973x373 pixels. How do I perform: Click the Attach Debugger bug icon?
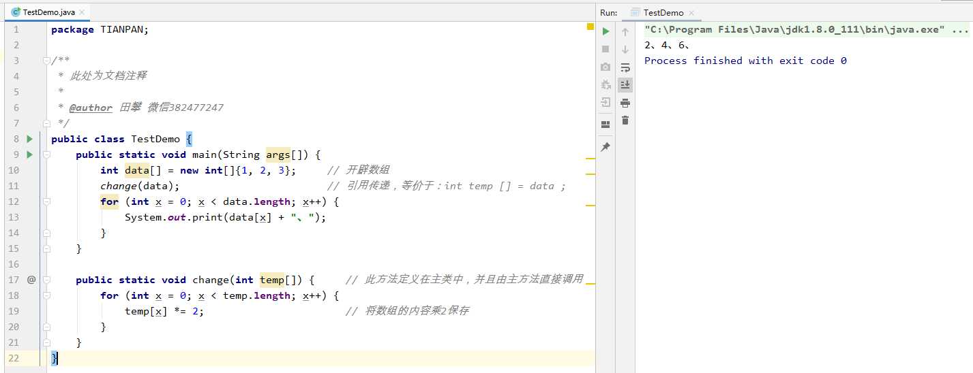coord(605,84)
